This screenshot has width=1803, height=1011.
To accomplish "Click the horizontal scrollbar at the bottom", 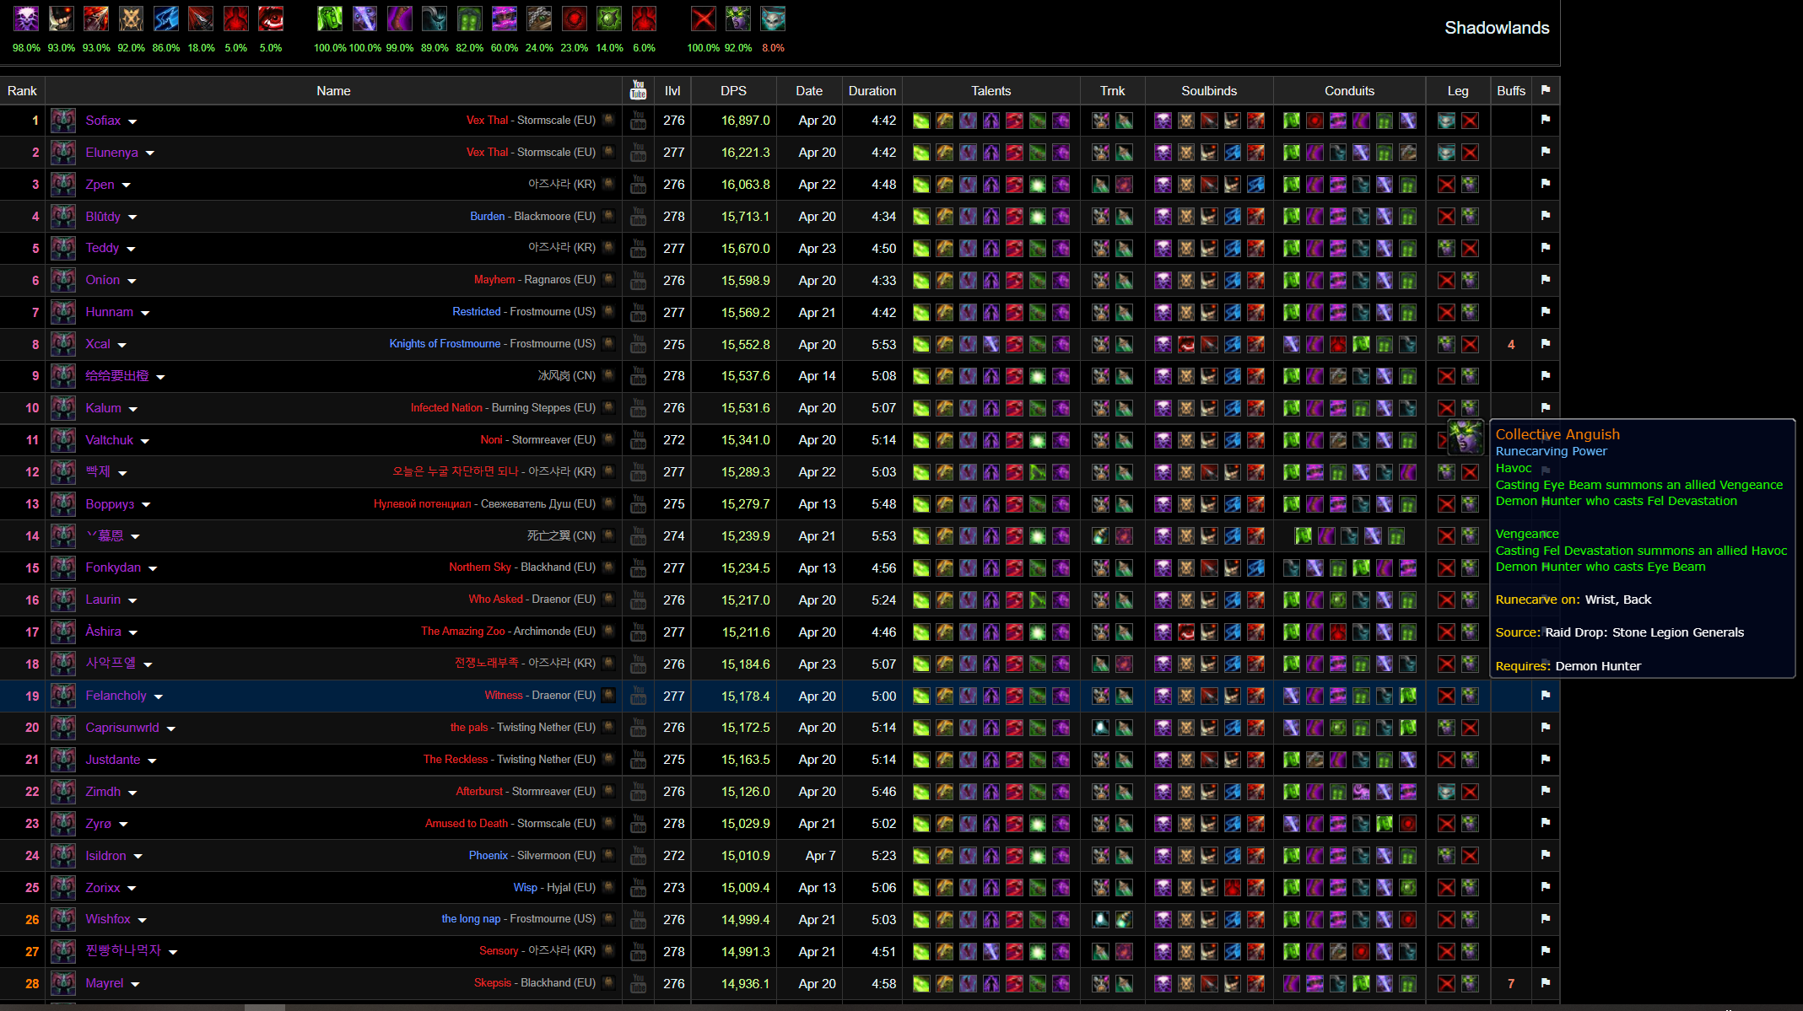I will [264, 1007].
